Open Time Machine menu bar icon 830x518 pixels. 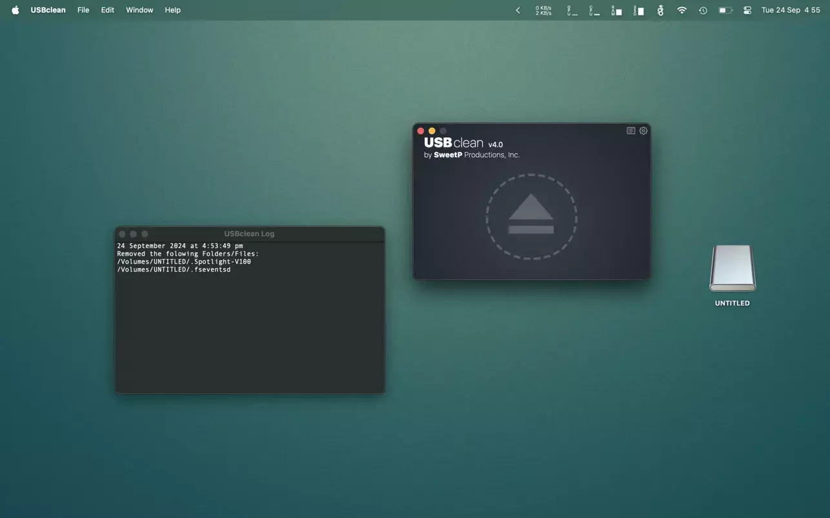point(703,10)
